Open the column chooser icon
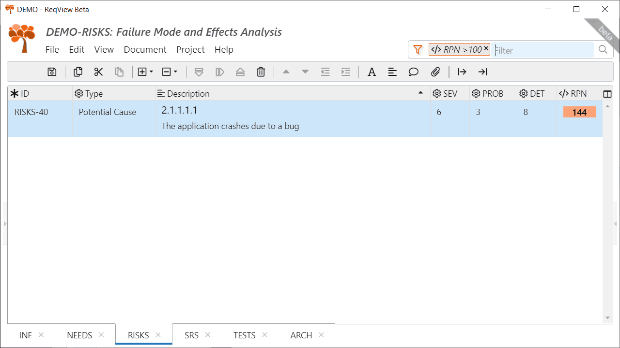Image resolution: width=620 pixels, height=348 pixels. click(x=607, y=94)
